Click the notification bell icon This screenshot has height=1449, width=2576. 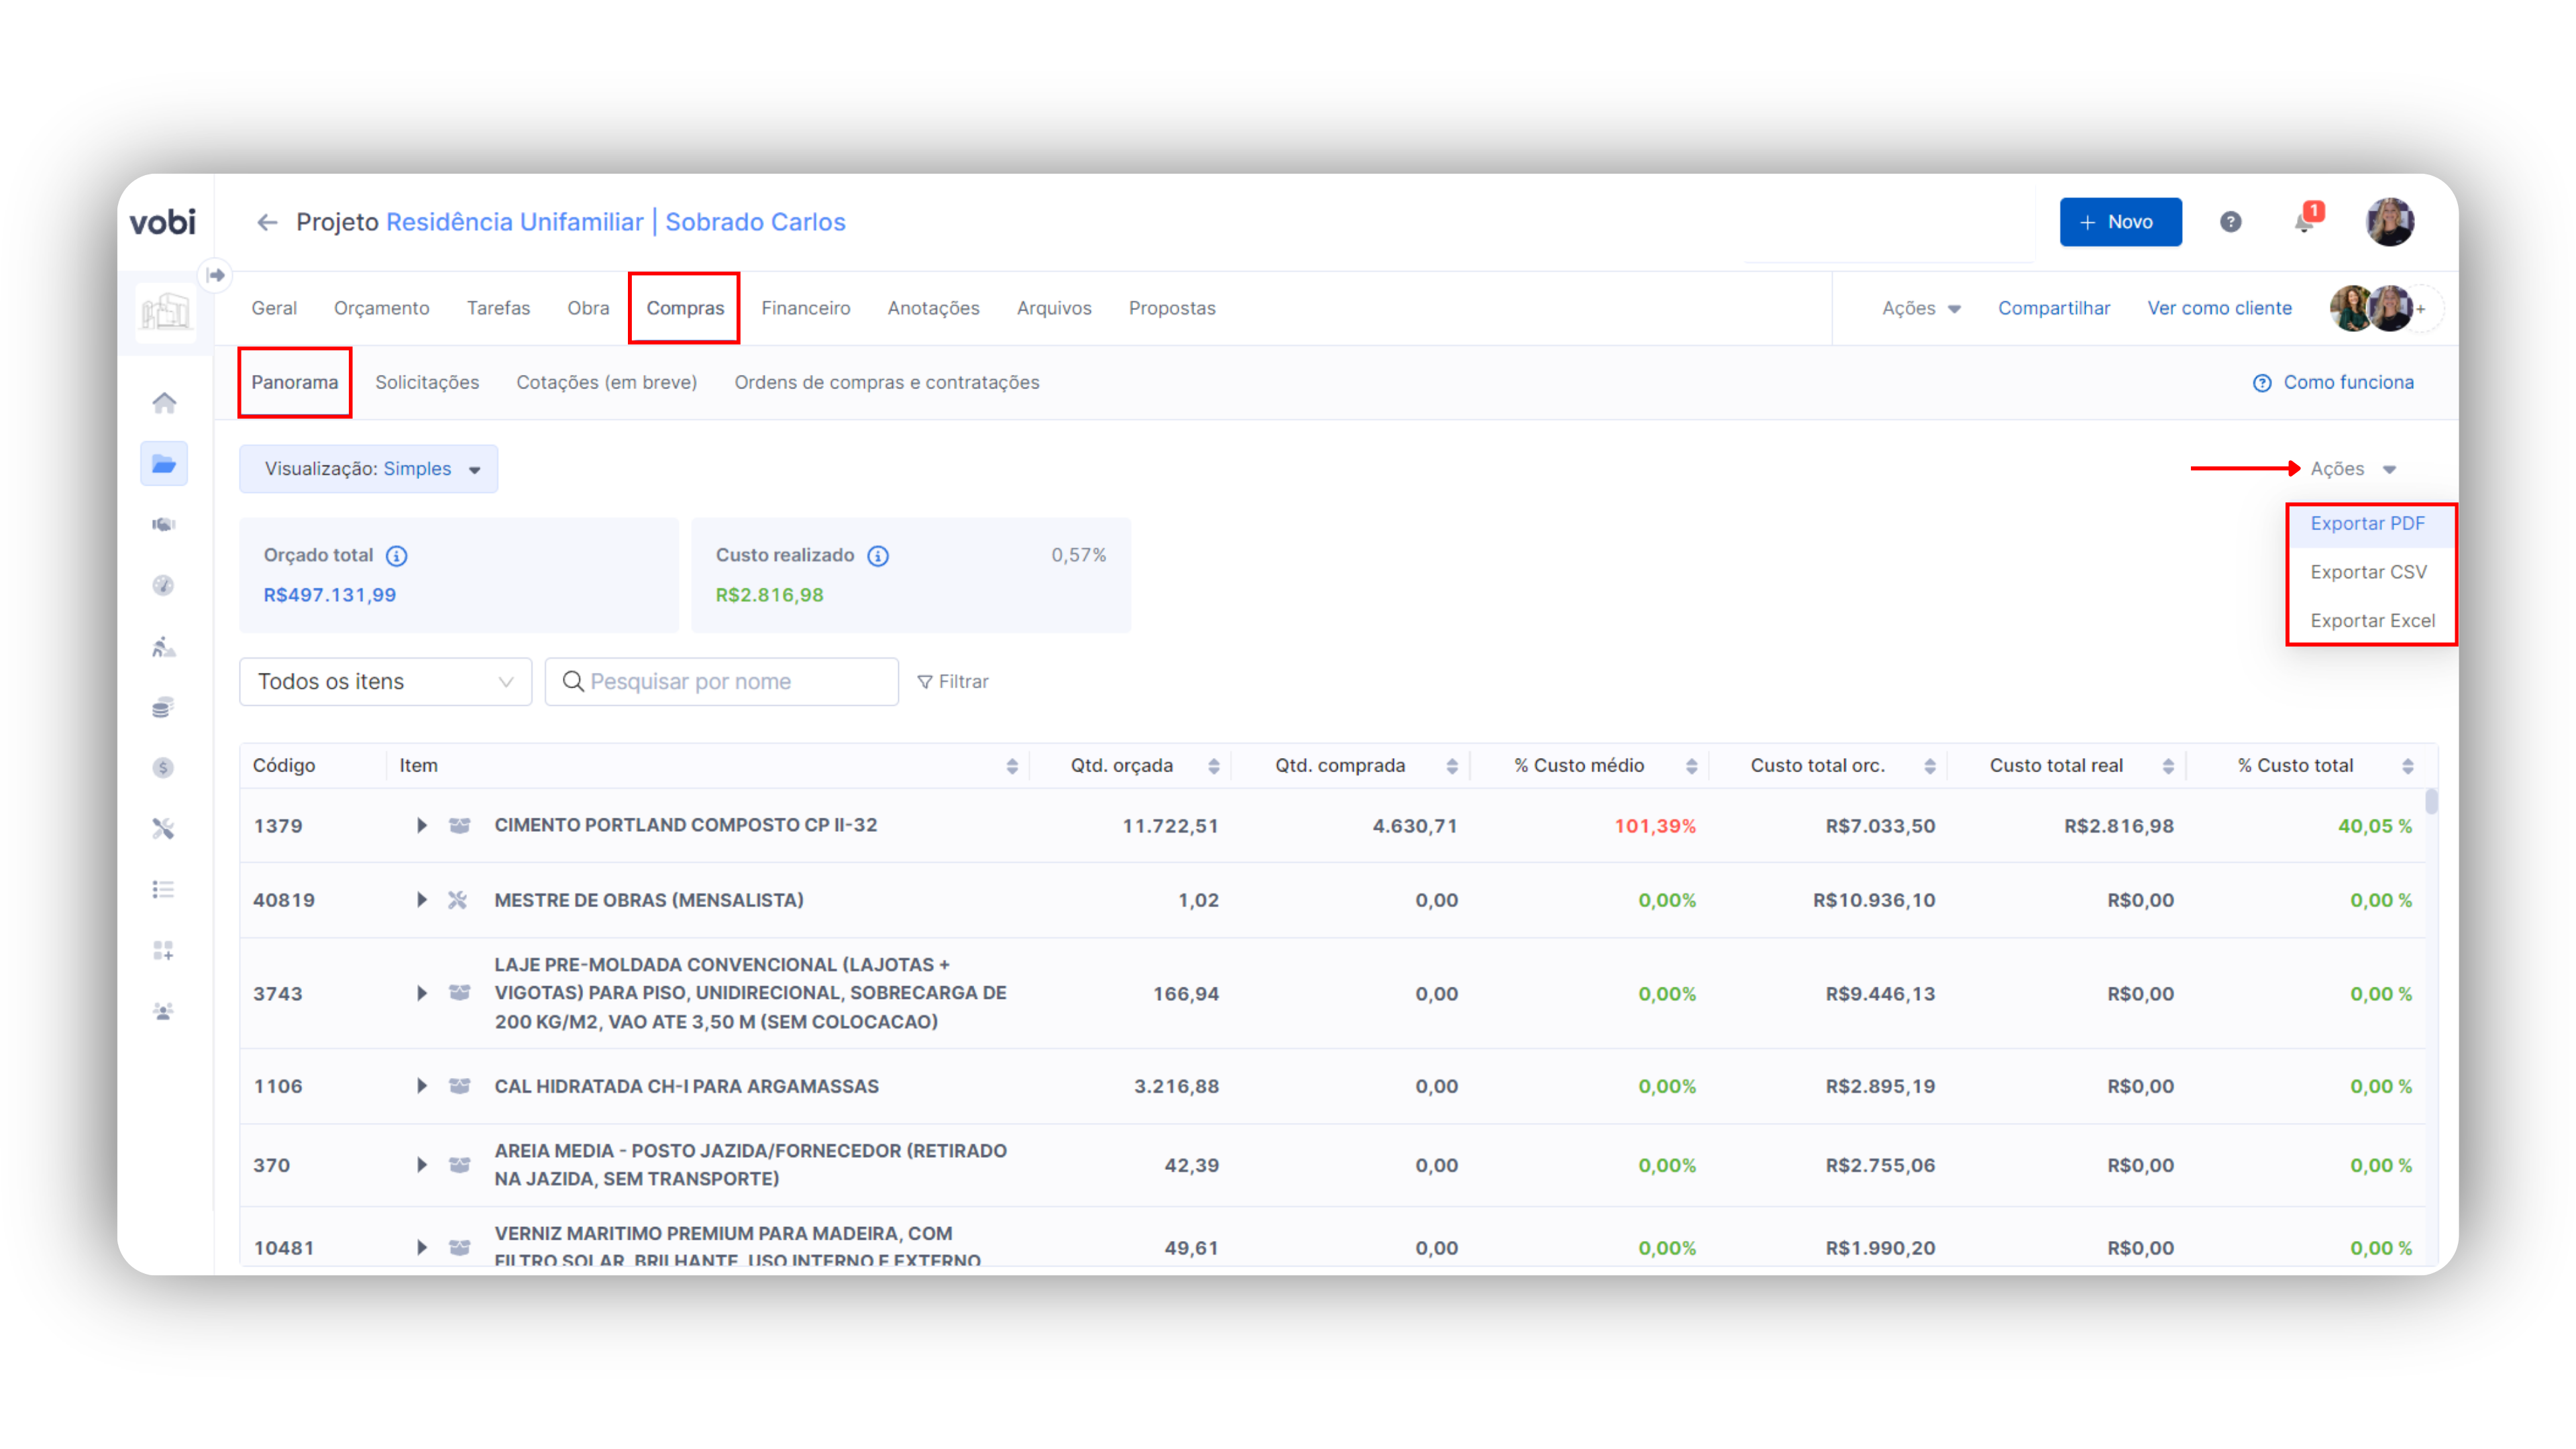[2304, 222]
